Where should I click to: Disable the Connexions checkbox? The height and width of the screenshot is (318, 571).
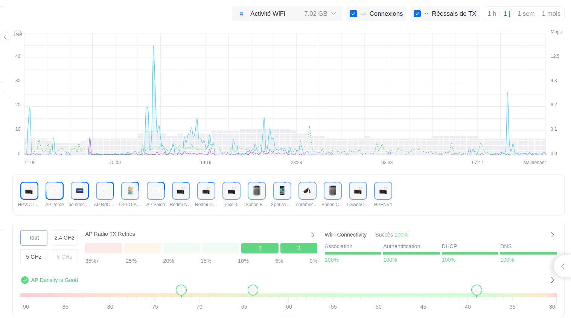coord(353,14)
